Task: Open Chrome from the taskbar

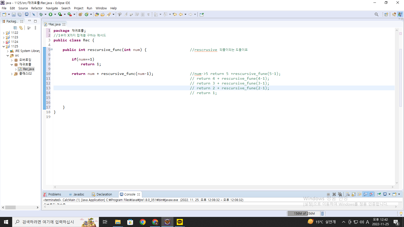Action: pyautogui.click(x=143, y=222)
